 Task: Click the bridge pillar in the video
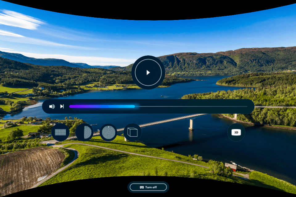[191, 124]
